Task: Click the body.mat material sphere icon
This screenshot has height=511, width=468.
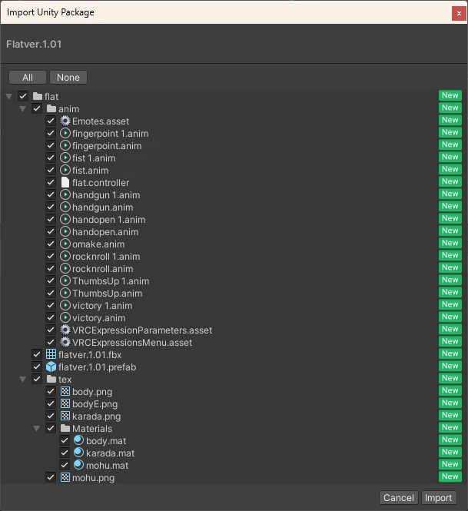Action: [x=79, y=440]
